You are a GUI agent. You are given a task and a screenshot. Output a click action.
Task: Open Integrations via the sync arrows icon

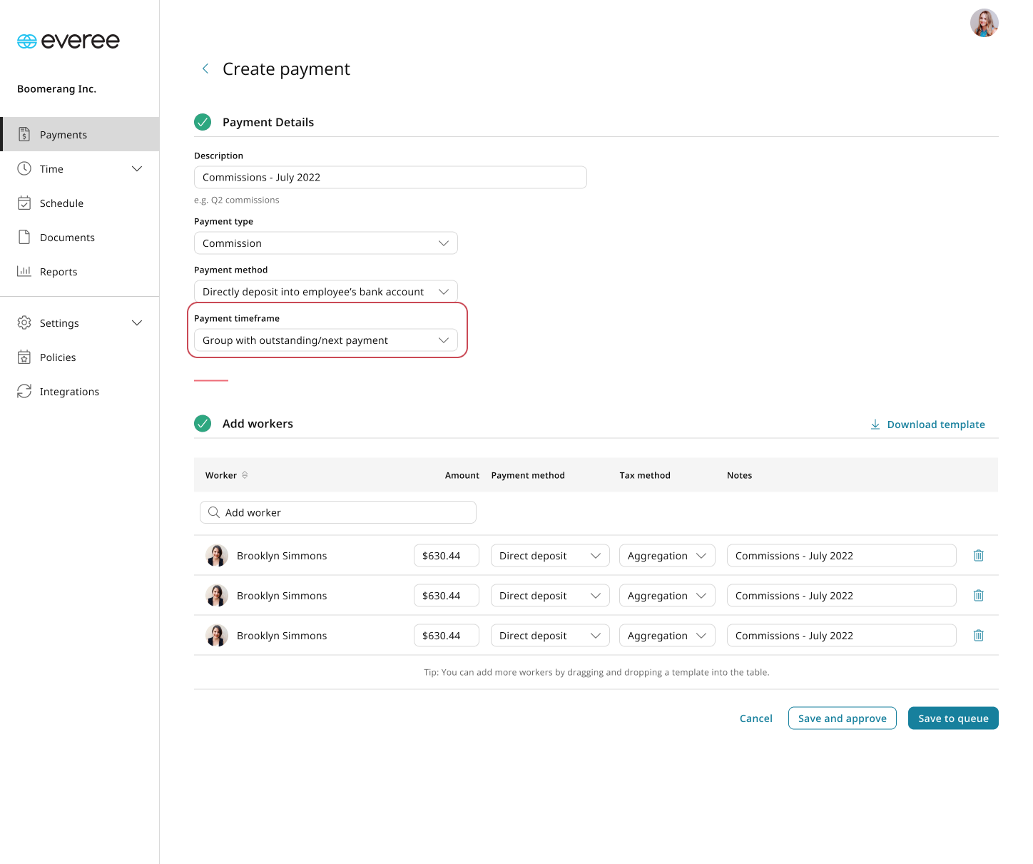[x=25, y=391]
